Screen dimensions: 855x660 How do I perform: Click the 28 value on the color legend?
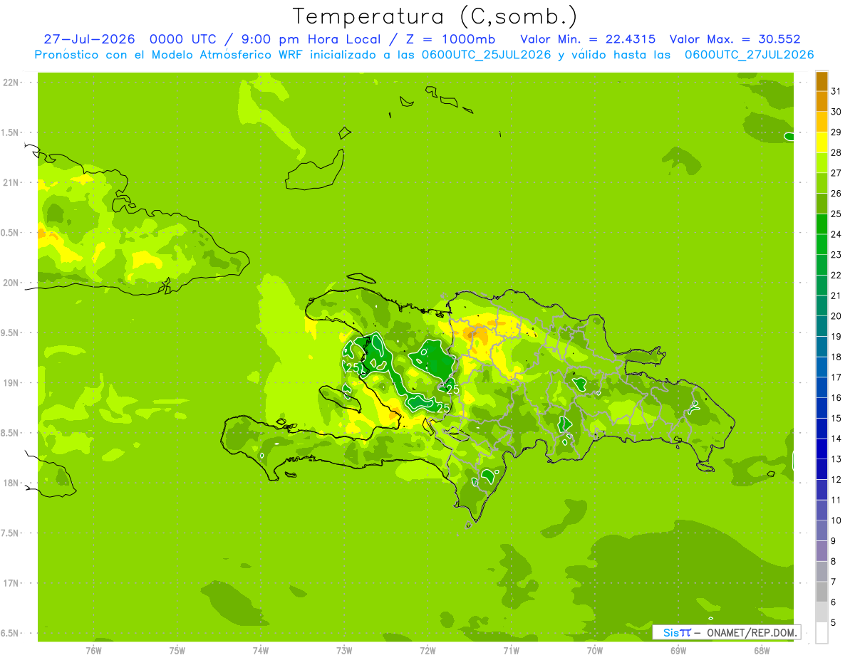pos(836,152)
